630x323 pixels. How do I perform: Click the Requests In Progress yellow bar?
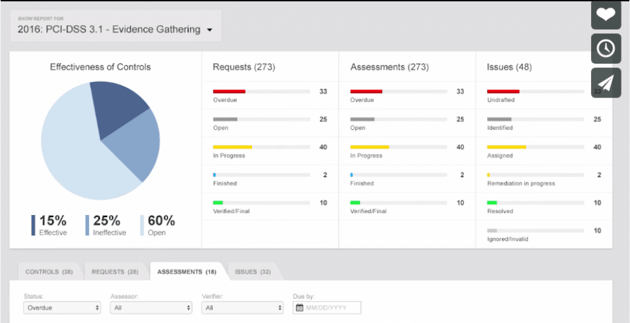click(233, 148)
